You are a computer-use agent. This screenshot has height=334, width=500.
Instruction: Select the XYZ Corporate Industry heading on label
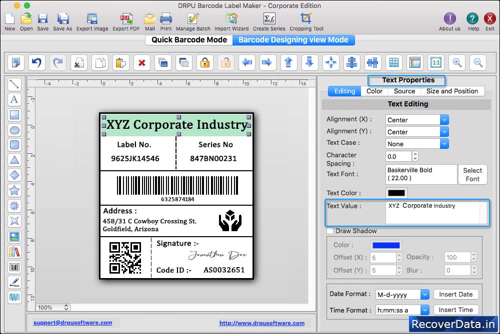click(x=176, y=125)
